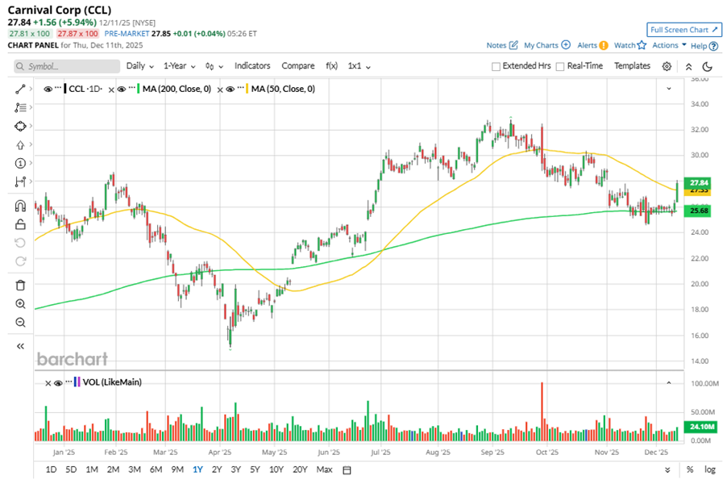Zoom in using the magnifier plus icon
This screenshot has height=484, width=727.
20,304
